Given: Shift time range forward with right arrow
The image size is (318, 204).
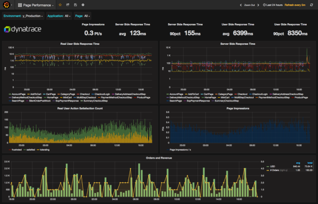Looking at the screenshot, I should 258,5.
